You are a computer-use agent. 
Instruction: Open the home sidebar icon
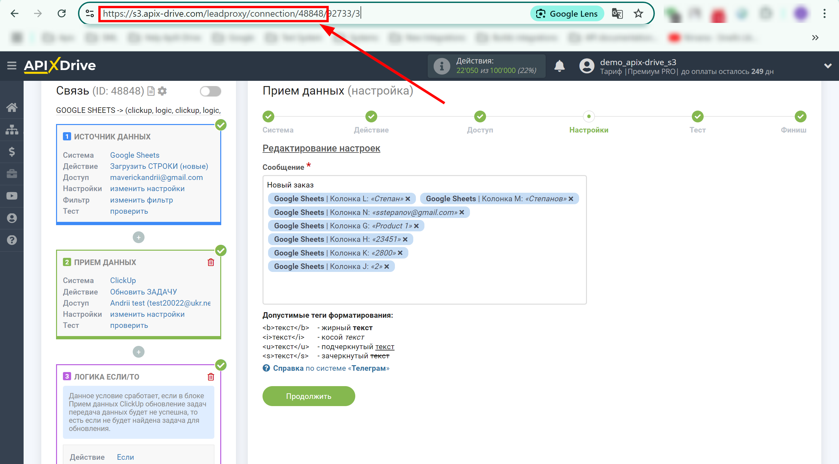point(12,107)
